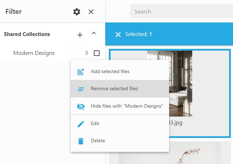The width and height of the screenshot is (233, 164).
Task: Open the Filter settings gear icon
Action: click(x=77, y=12)
